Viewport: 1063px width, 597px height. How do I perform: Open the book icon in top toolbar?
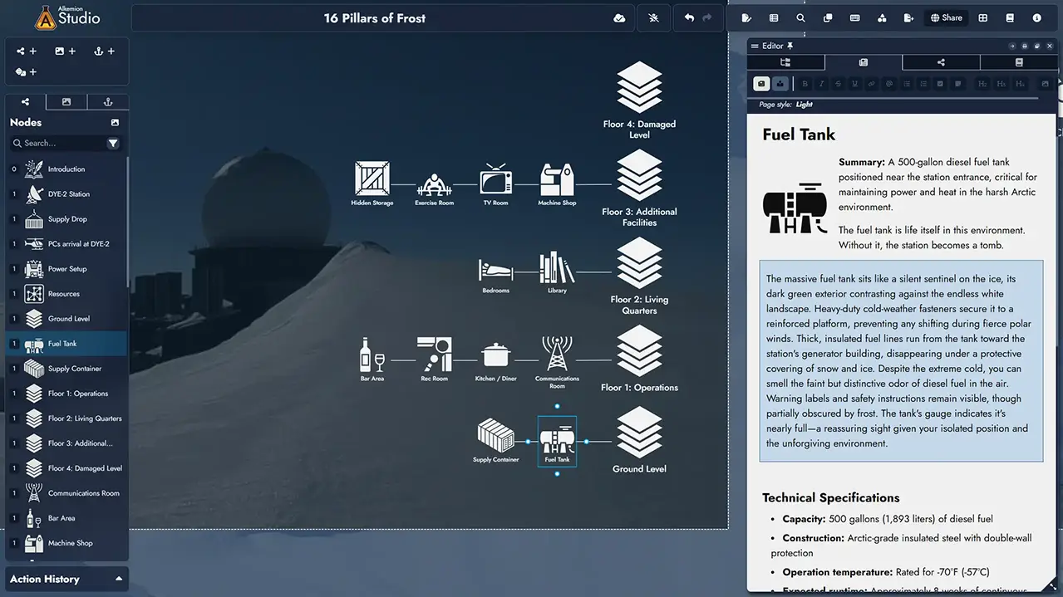pyautogui.click(x=1010, y=17)
